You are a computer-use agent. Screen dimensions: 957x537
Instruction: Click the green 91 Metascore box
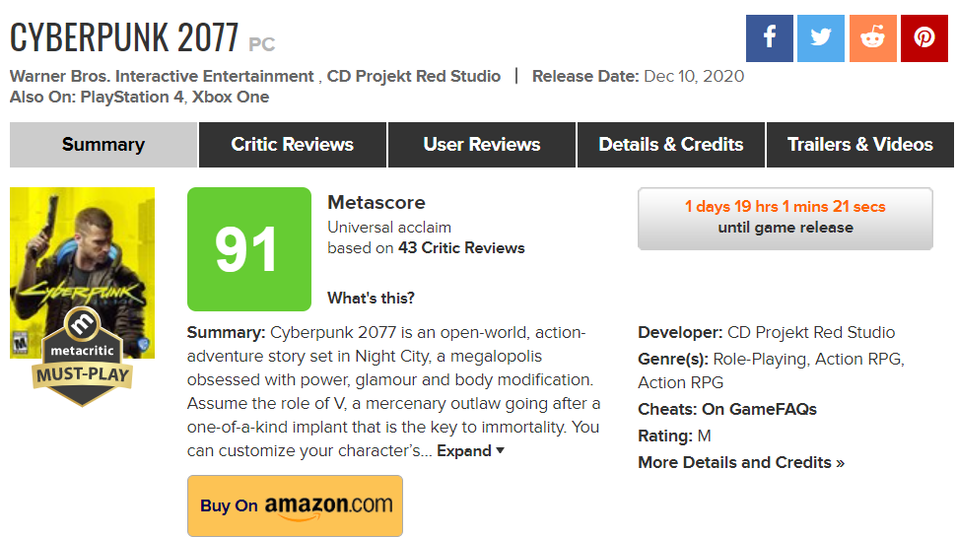[x=248, y=249]
